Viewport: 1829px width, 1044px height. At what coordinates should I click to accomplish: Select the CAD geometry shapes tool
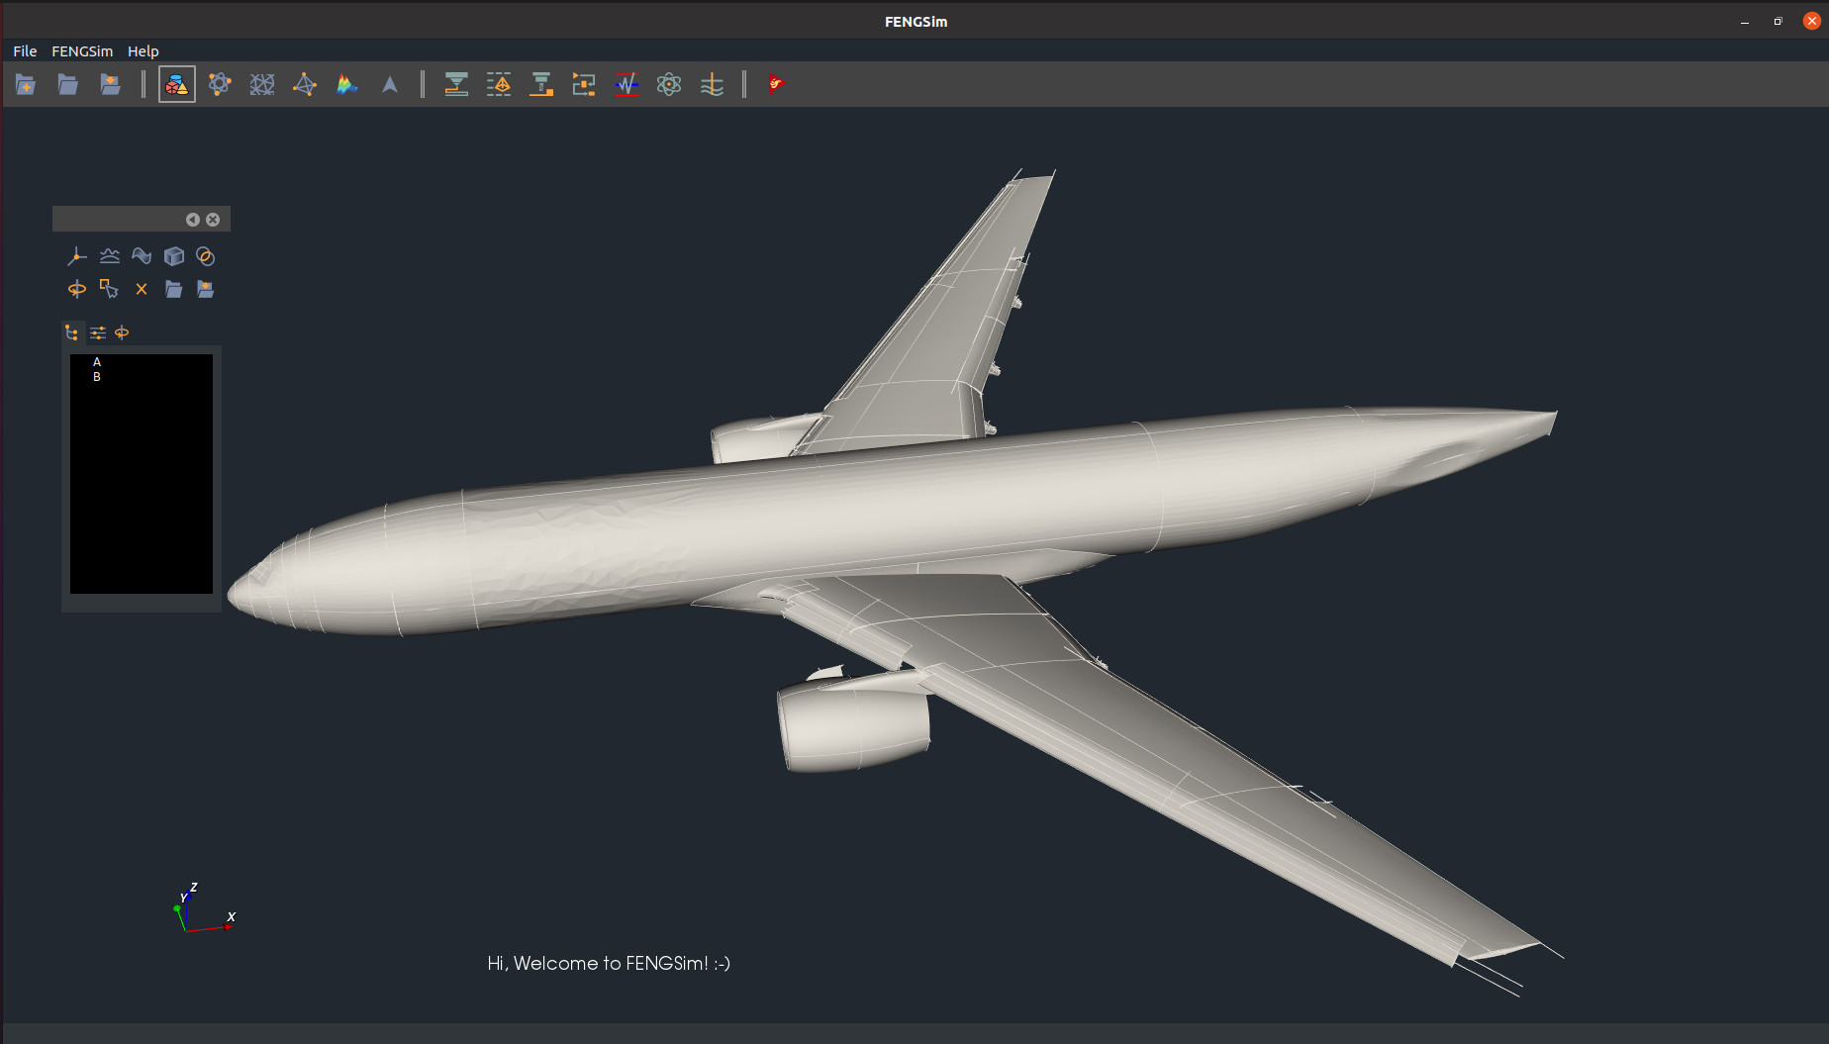tap(176, 85)
